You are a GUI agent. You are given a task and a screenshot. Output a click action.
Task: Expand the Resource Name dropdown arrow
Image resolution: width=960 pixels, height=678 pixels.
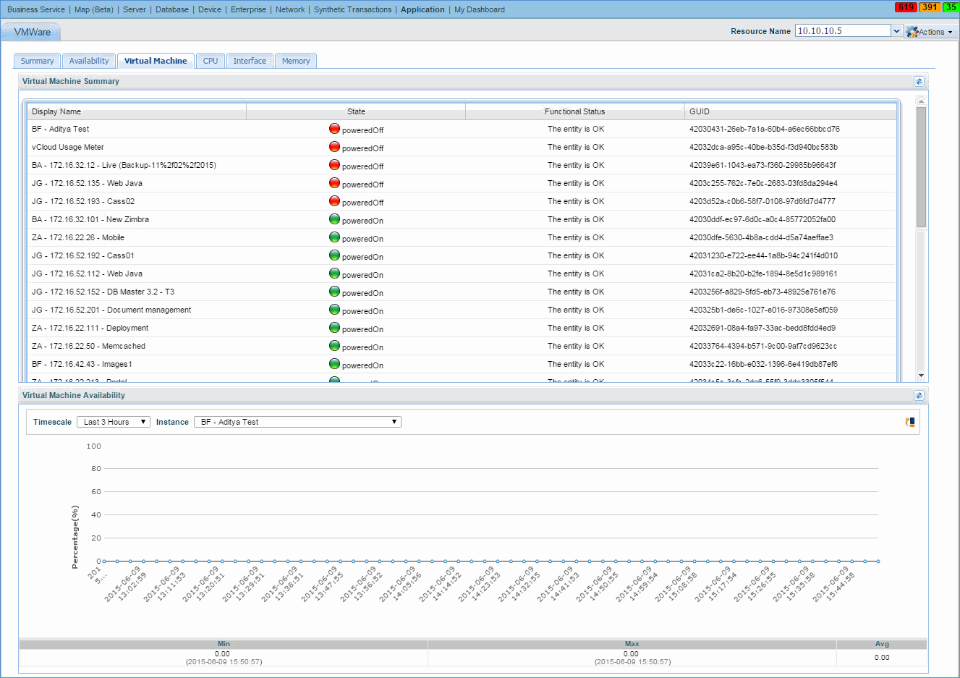[x=896, y=31]
